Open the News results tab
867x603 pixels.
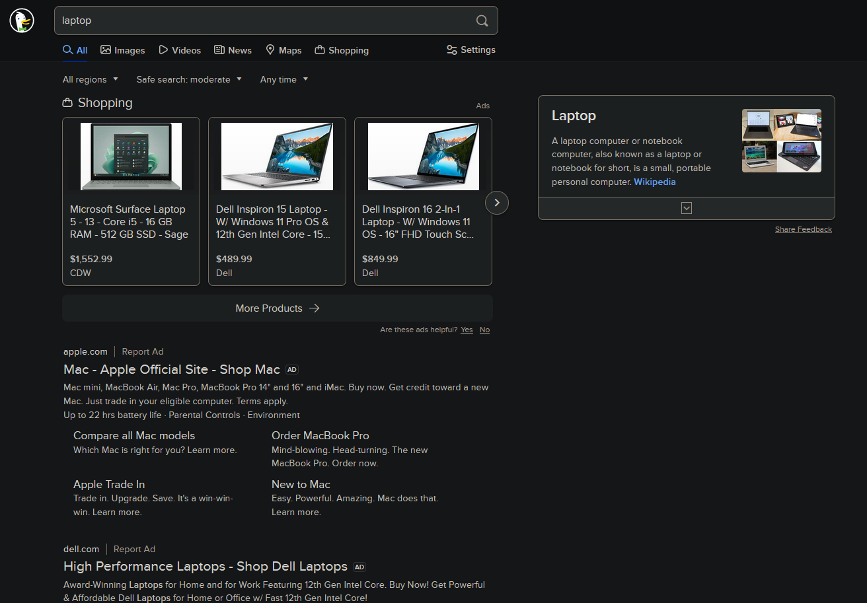pyautogui.click(x=233, y=50)
